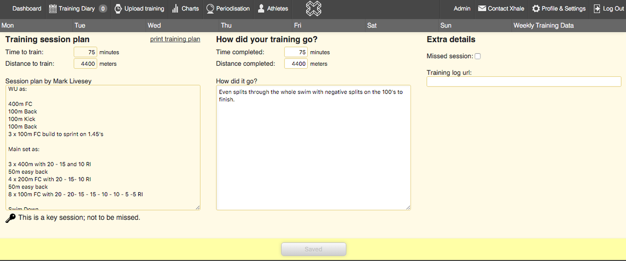Viewport: 626px width, 261px height.
Task: Click the Training session plan heading
Action: pyautogui.click(x=47, y=39)
